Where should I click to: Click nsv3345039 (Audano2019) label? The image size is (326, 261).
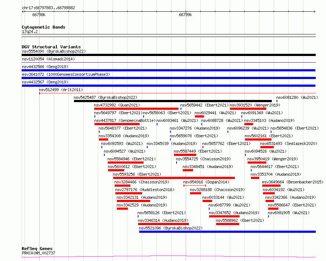[x=172, y=143]
